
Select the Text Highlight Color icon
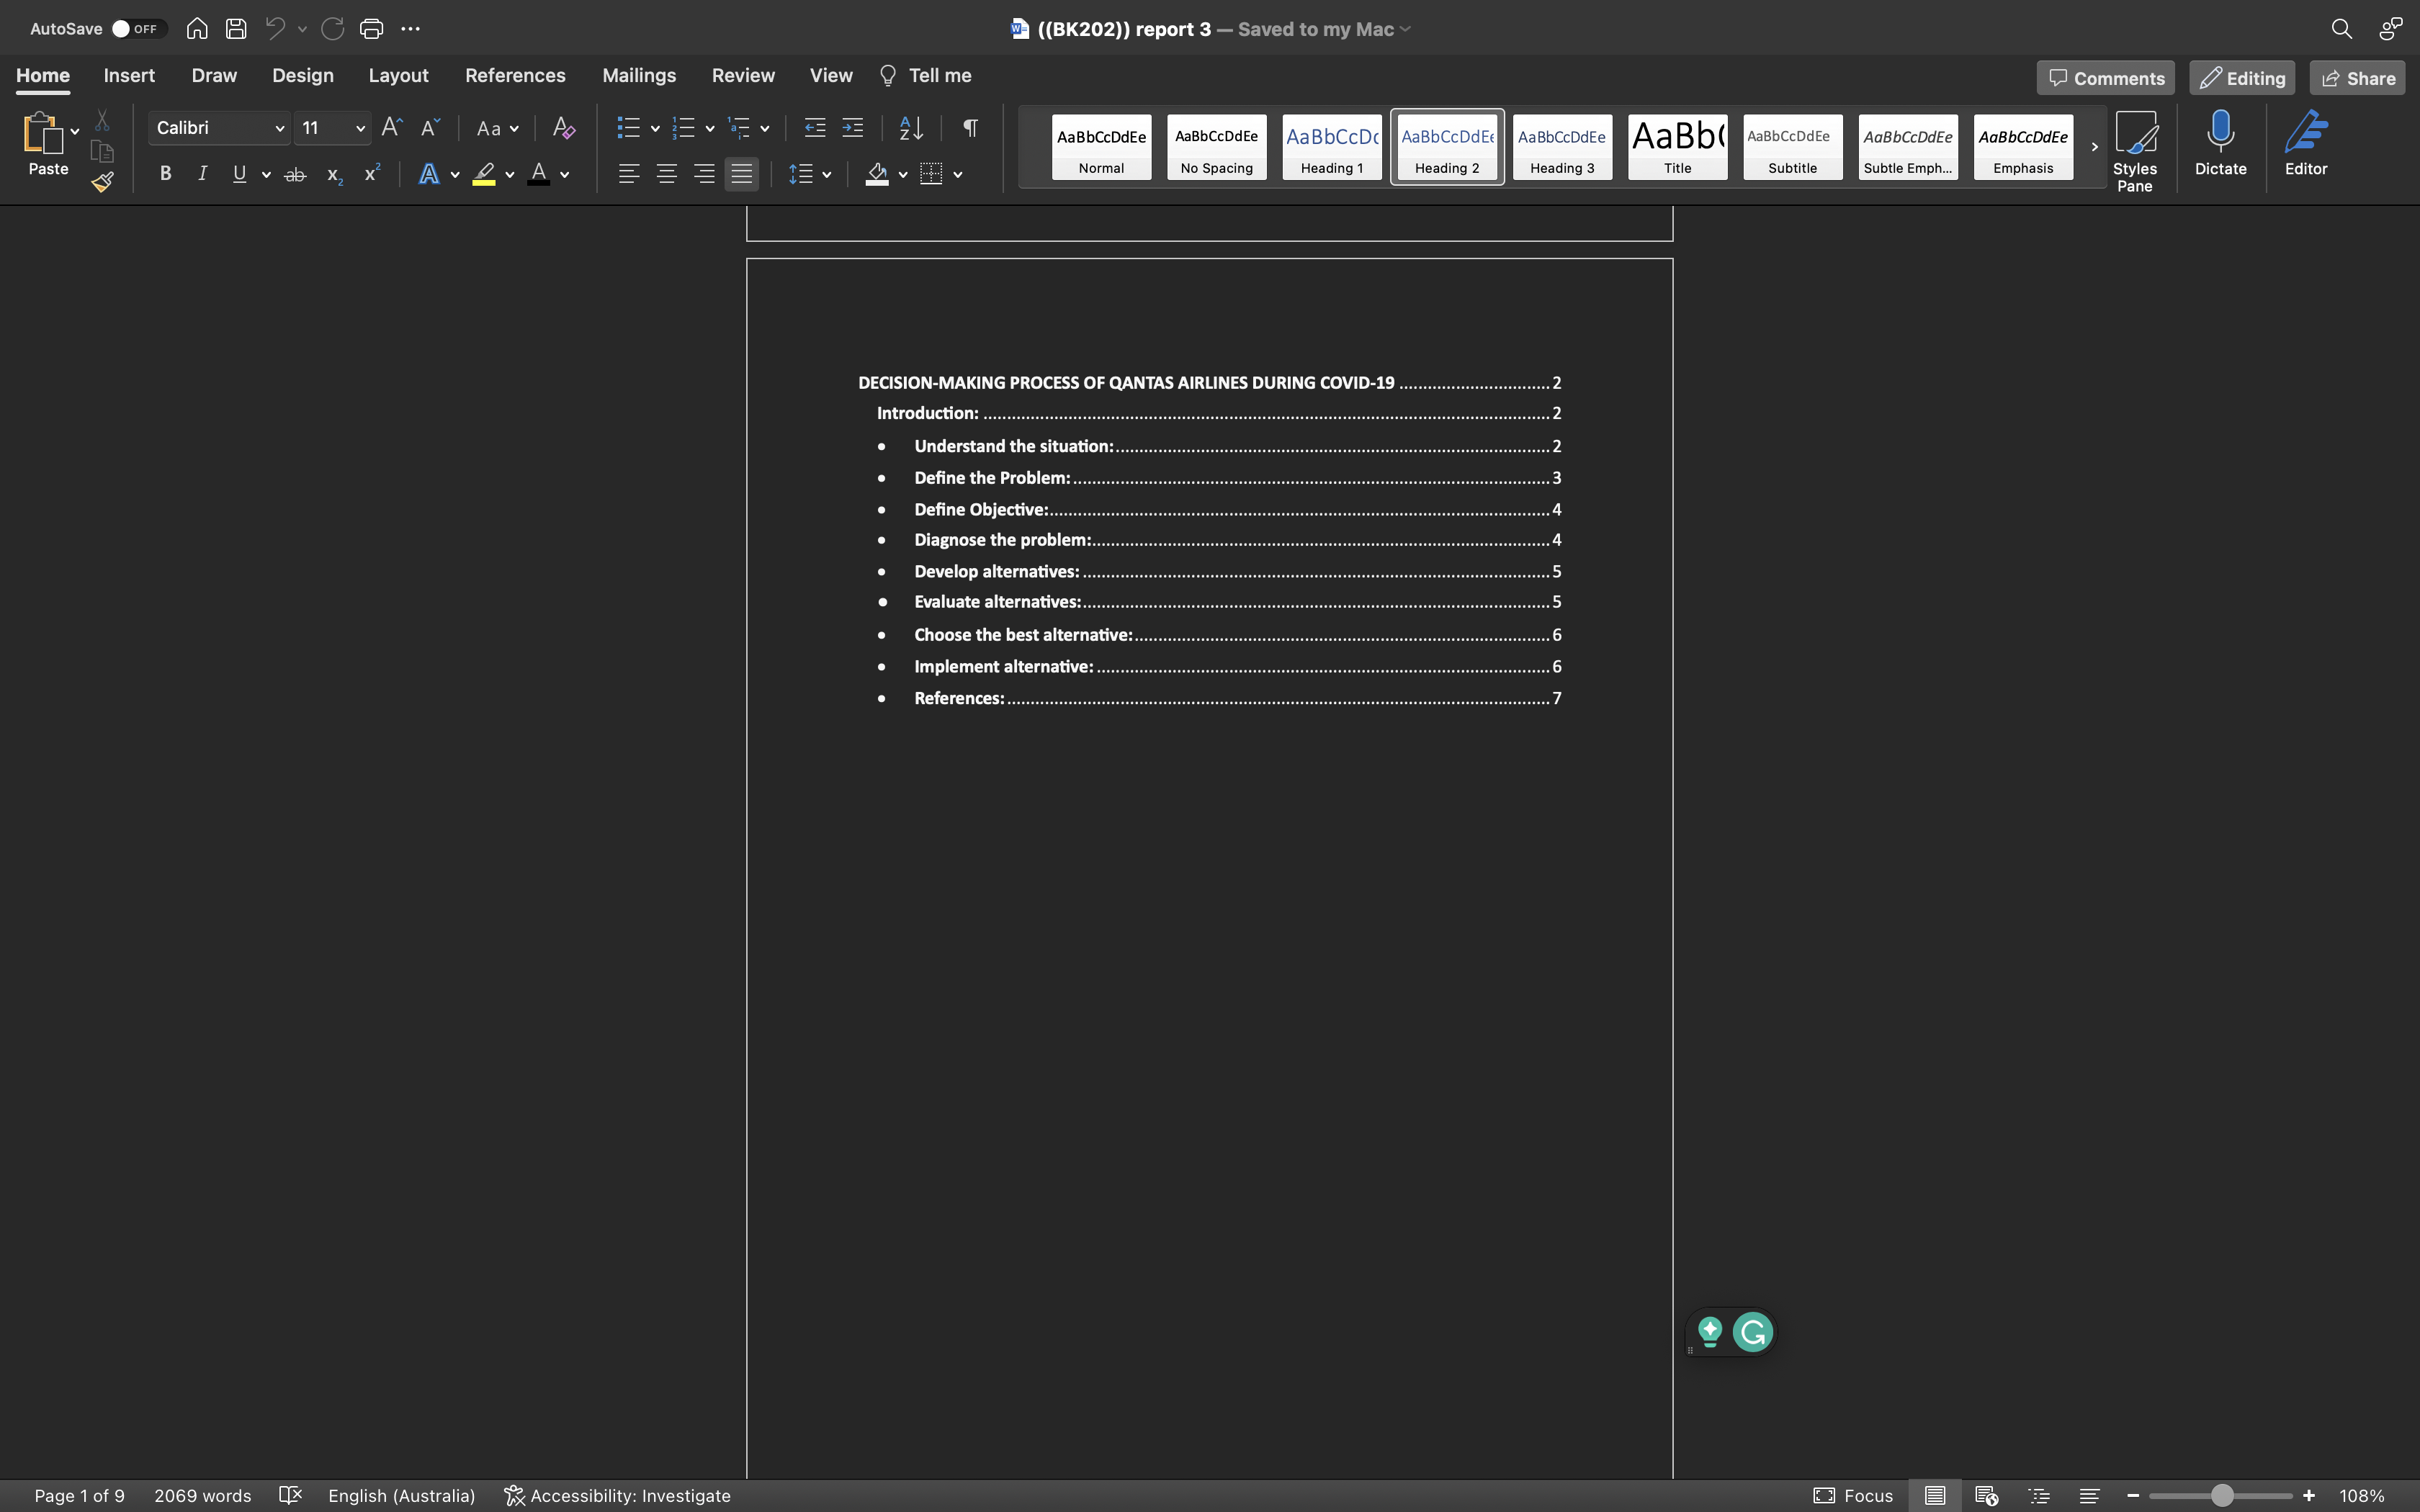pyautogui.click(x=484, y=174)
